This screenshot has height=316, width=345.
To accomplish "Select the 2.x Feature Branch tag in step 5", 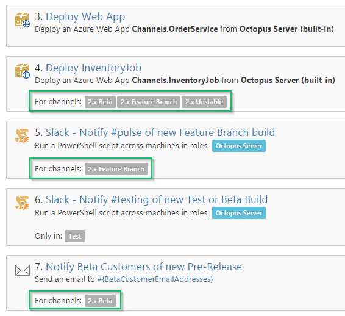I will click(116, 169).
